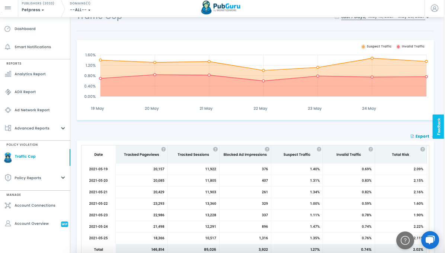Open ADX Report from sidebar
This screenshot has height=253, width=445.
25,92
